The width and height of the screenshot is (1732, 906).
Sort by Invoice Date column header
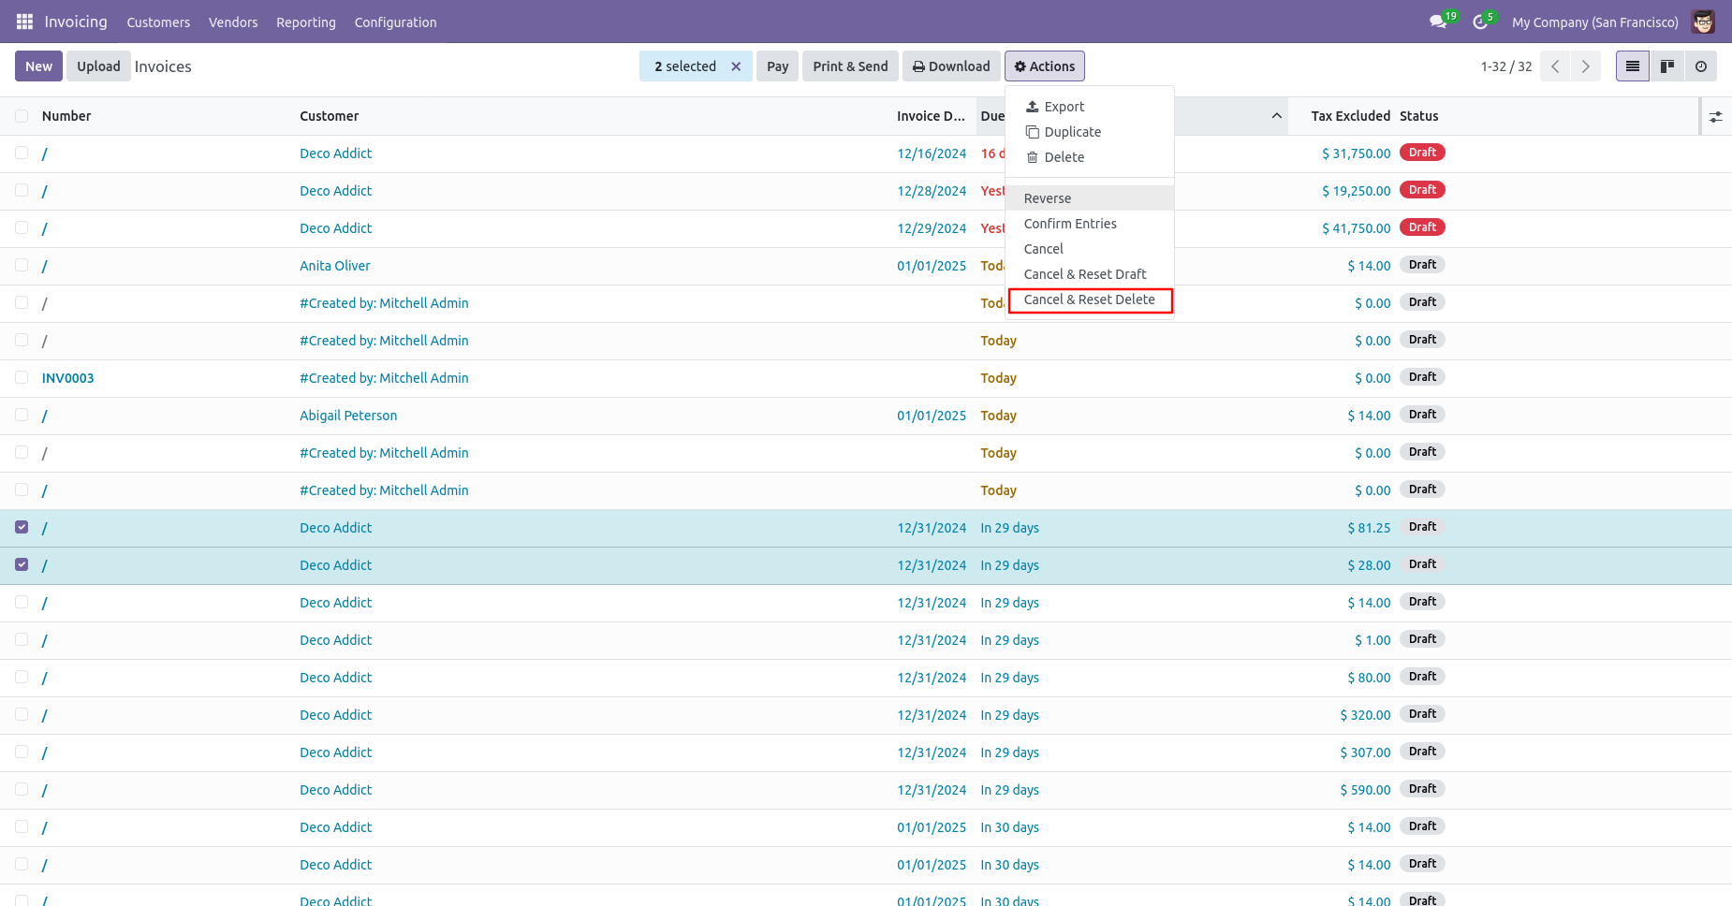[x=931, y=116]
